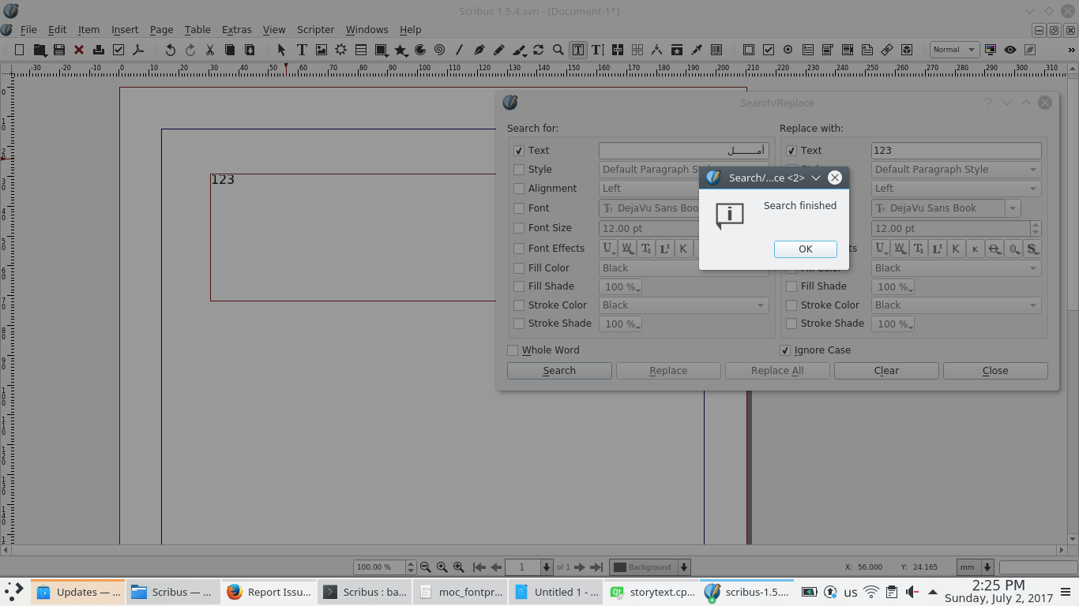Uncheck the Ignore Case checkbox
This screenshot has width=1079, height=606.
[785, 350]
